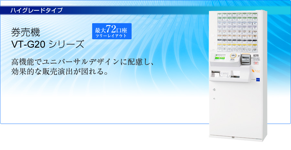Click the ハイグレードタイプ header label

click(x=36, y=10)
